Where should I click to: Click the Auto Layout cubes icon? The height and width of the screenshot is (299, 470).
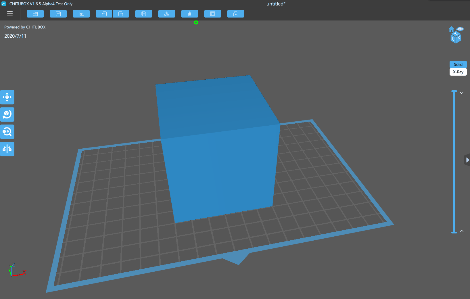click(x=167, y=14)
